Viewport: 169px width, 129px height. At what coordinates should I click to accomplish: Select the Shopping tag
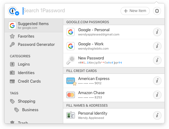point(34,101)
